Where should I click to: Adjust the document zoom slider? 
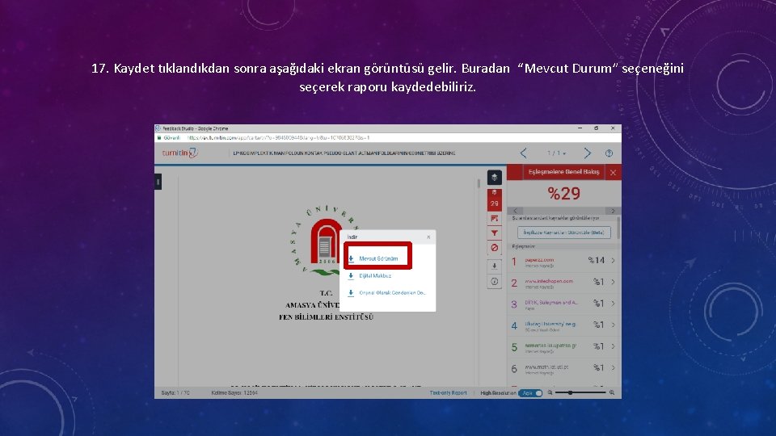point(580,393)
